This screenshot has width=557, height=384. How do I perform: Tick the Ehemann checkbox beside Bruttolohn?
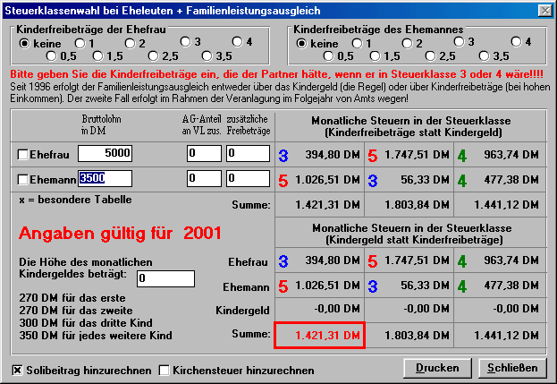[x=24, y=180]
